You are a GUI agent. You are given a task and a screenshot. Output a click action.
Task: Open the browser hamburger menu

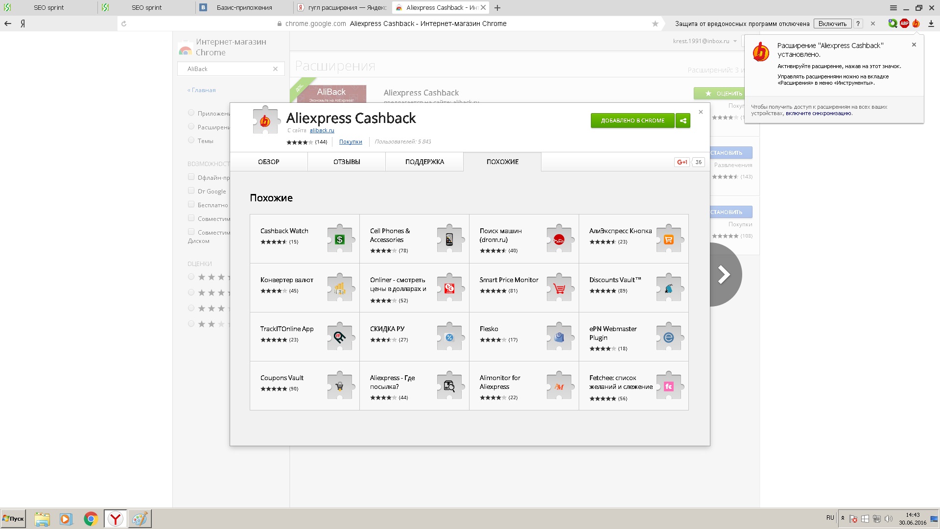coord(893,8)
